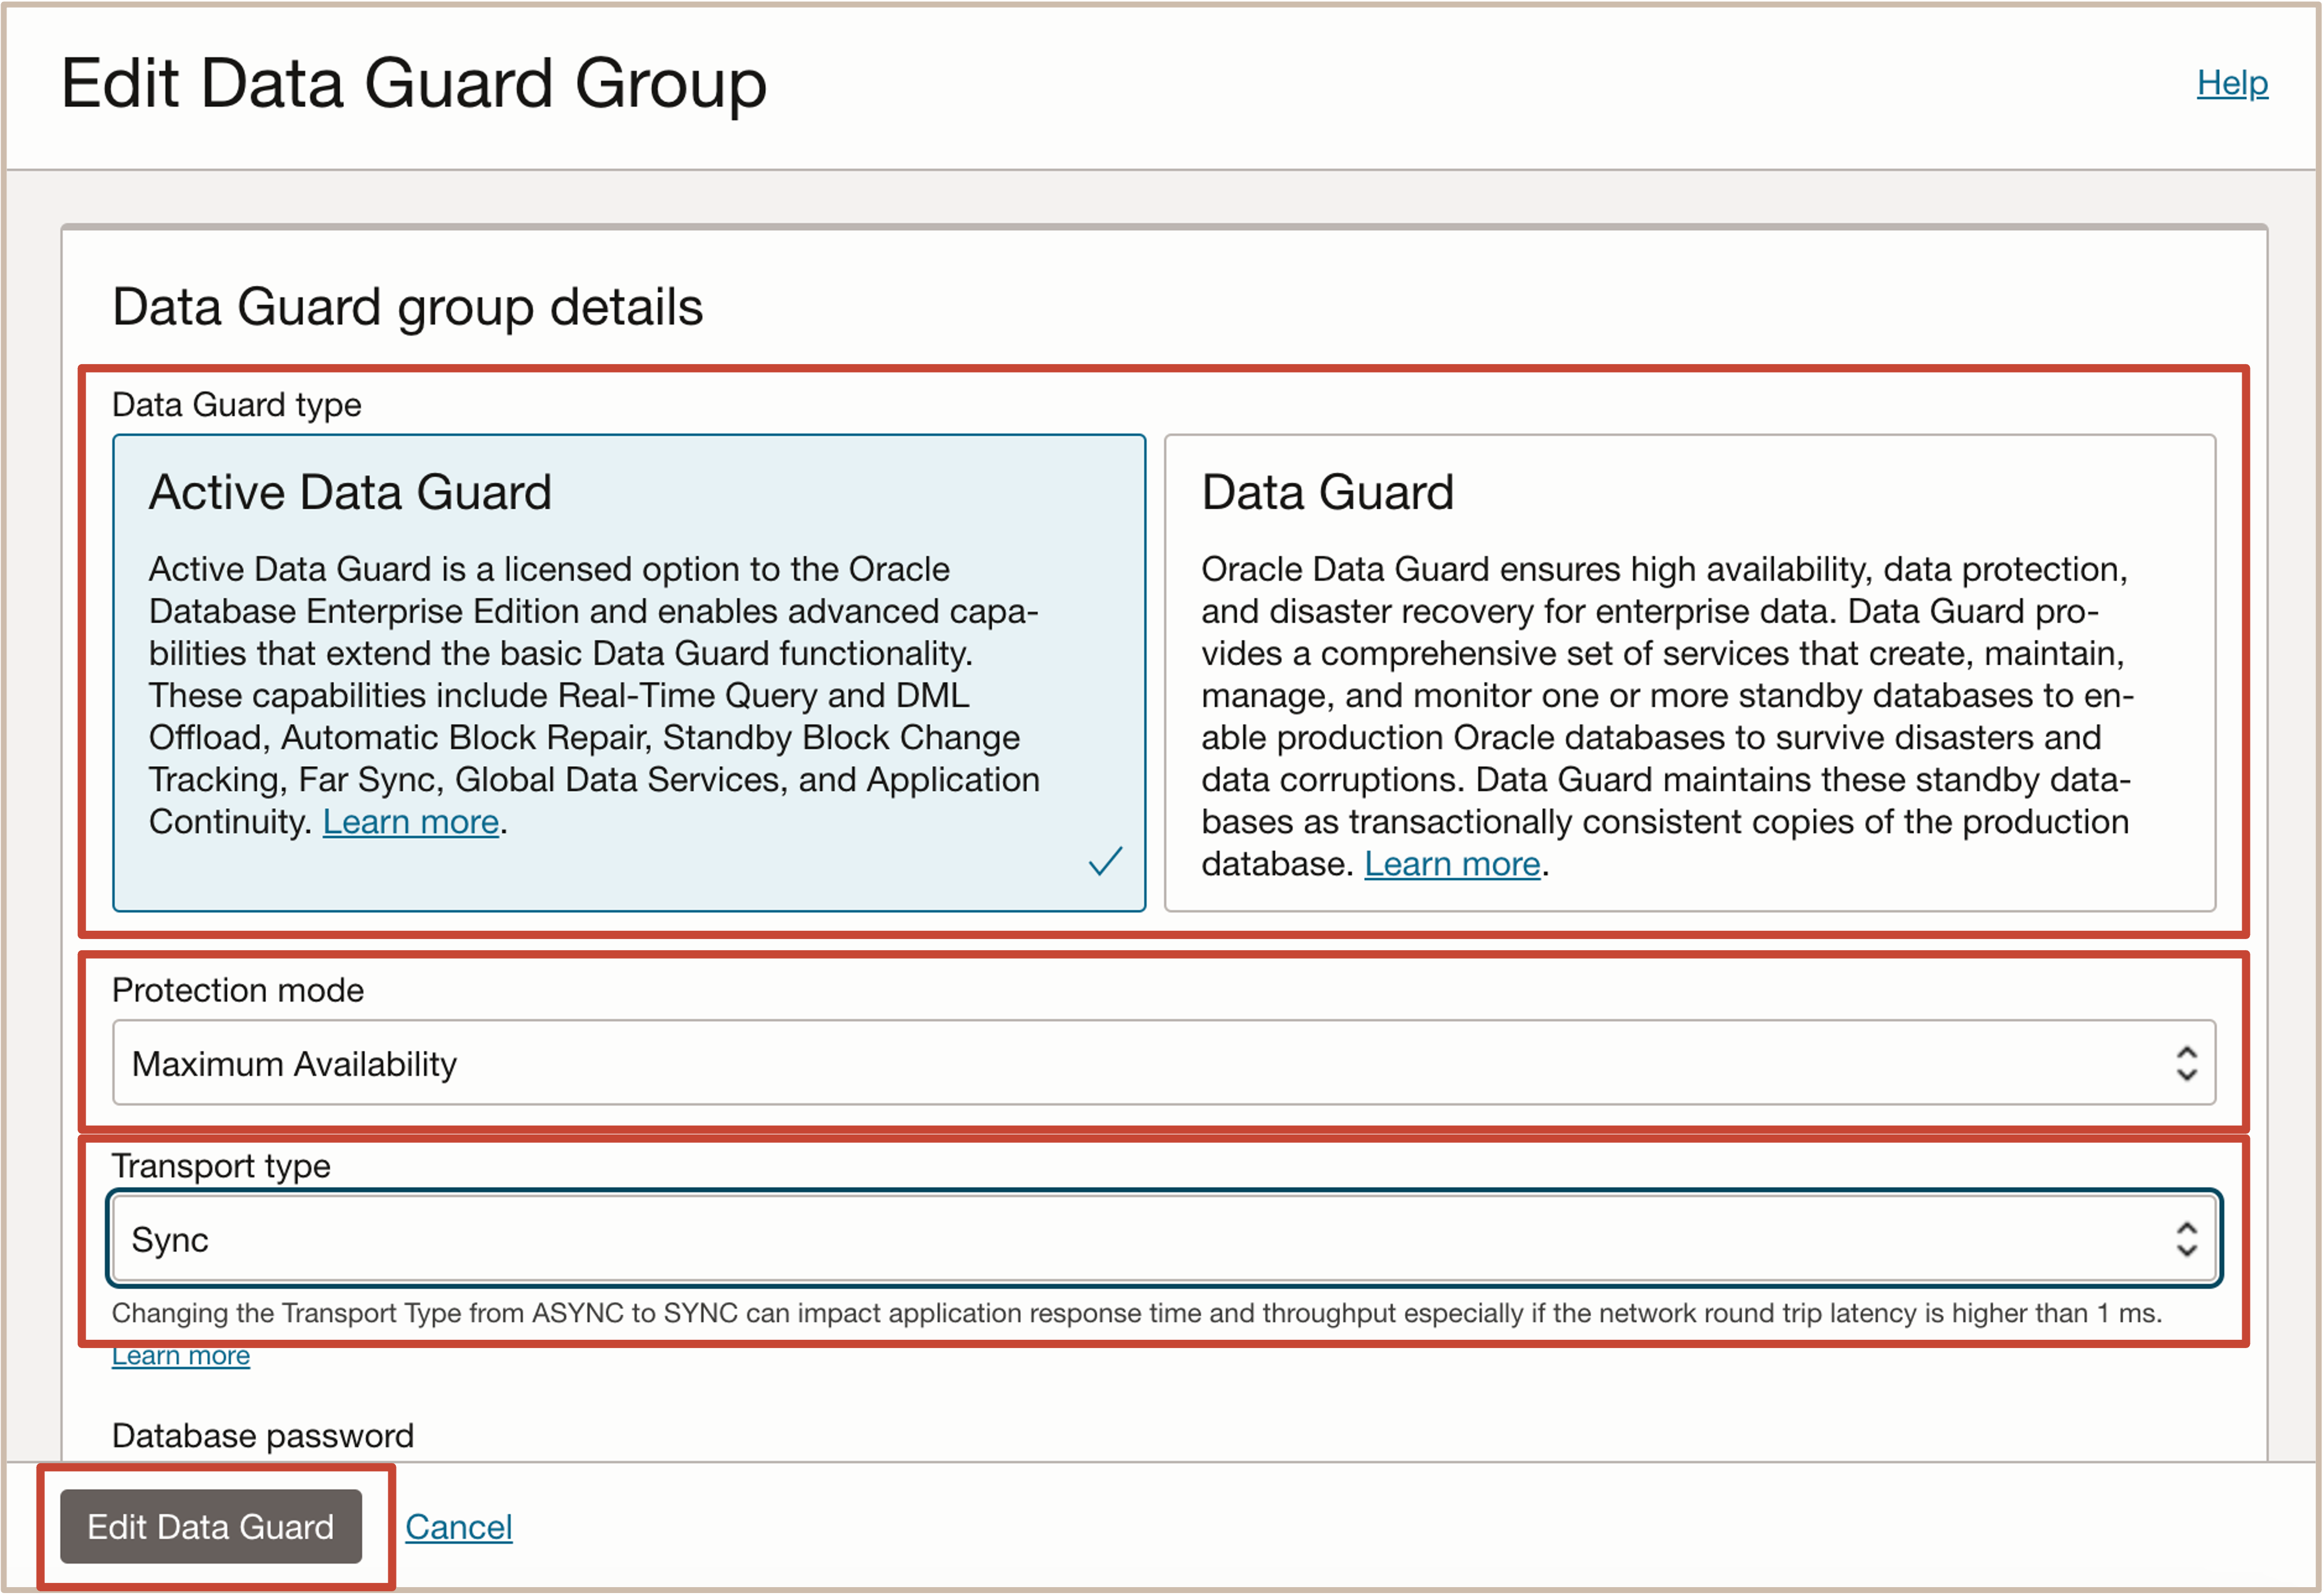The height and width of the screenshot is (1596, 2323).
Task: Click the Protection mode up-down arrows
Action: tap(2186, 1063)
